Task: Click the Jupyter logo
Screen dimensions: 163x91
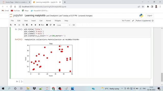Action: [16, 15]
